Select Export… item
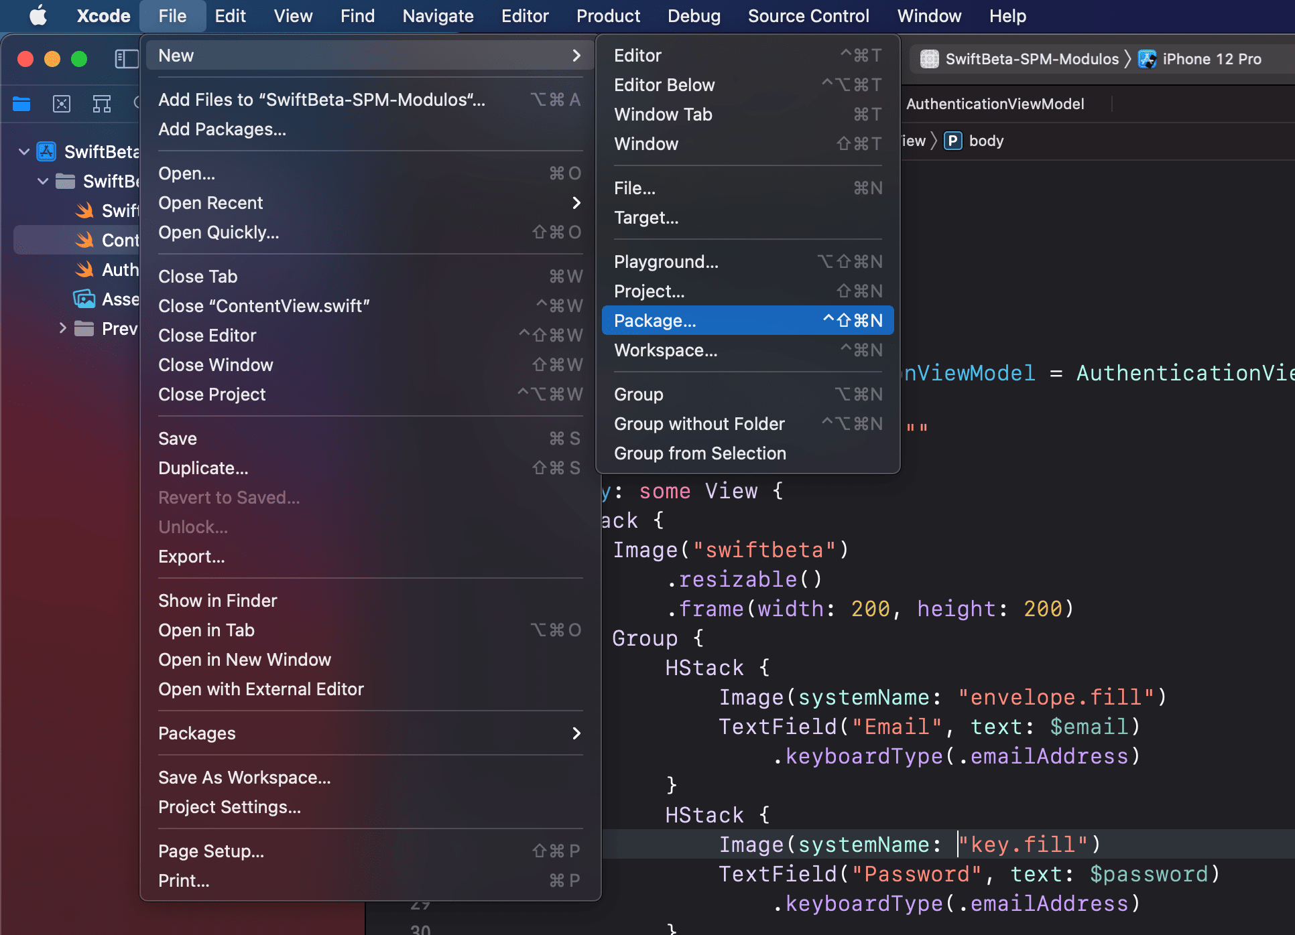This screenshot has width=1295, height=935. pos(371,557)
